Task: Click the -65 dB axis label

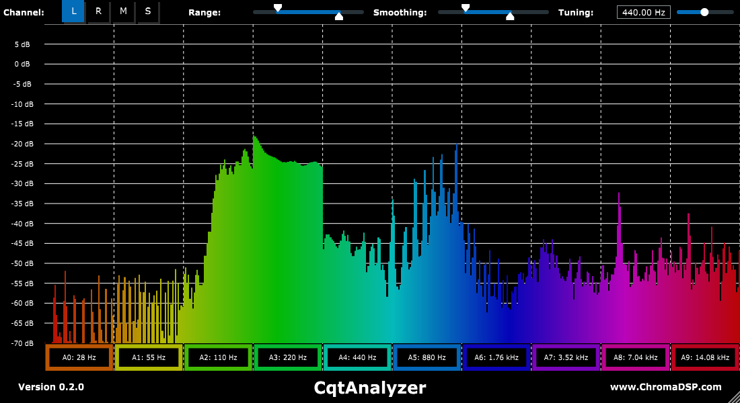Action: pos(22,323)
